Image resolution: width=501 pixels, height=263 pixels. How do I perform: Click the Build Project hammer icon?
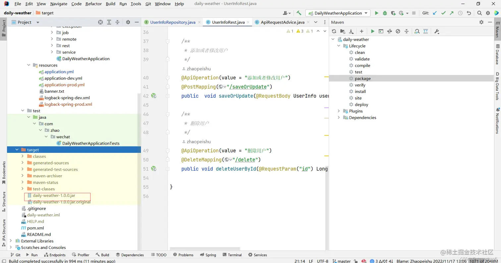coord(299,13)
